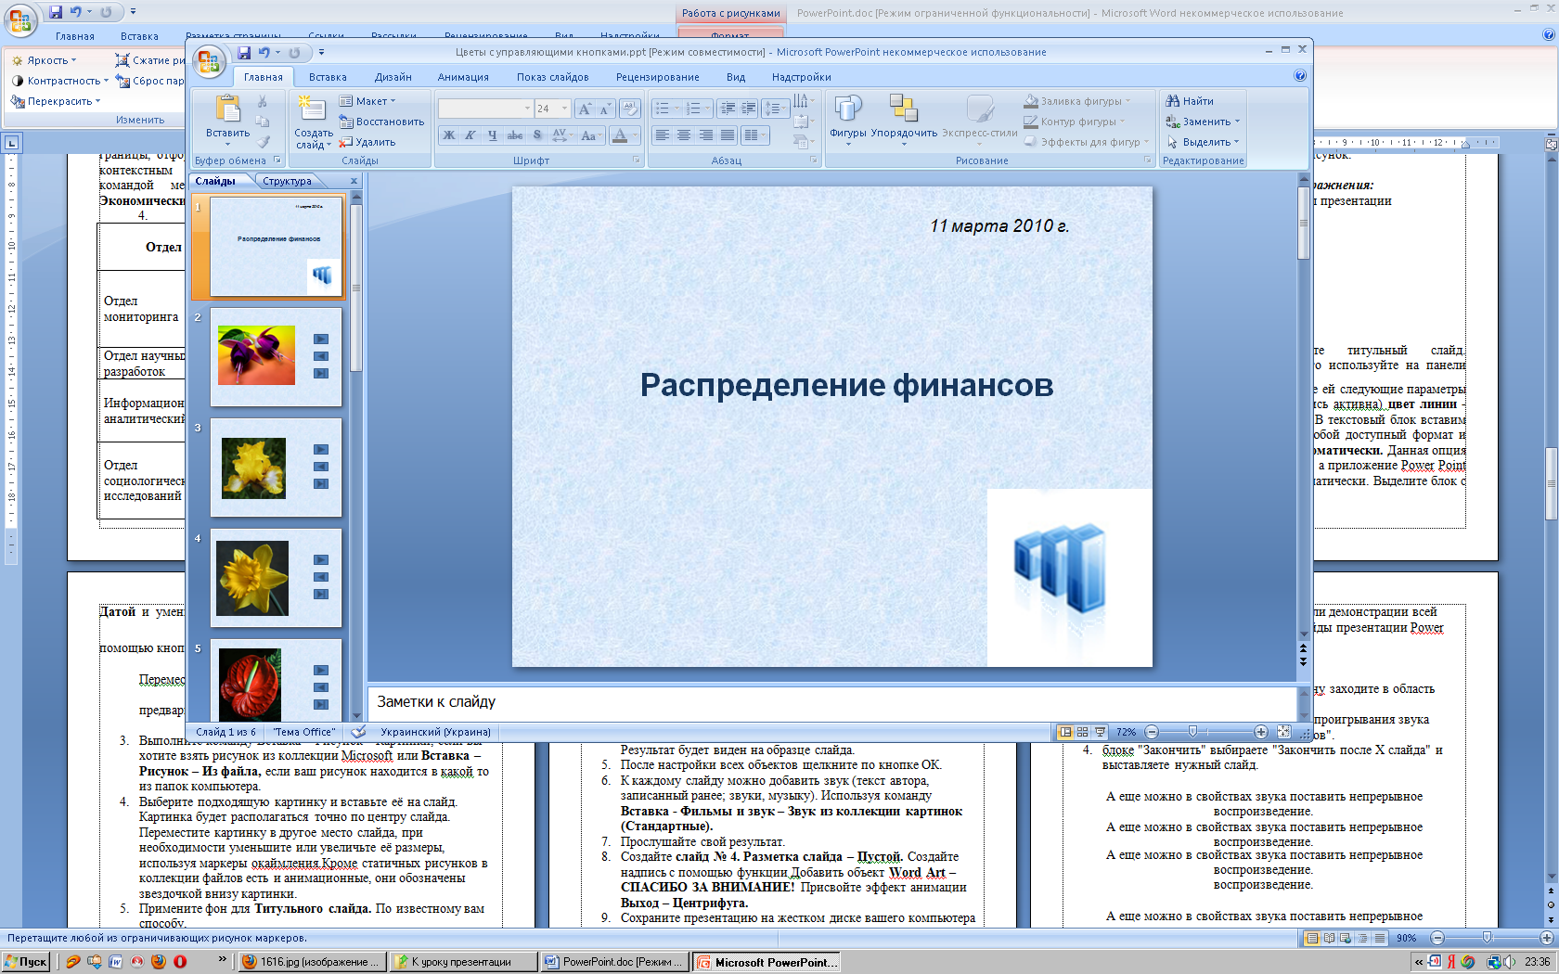Open the font size dropdown showing 24
Image resolution: width=1559 pixels, height=974 pixels.
pyautogui.click(x=564, y=109)
